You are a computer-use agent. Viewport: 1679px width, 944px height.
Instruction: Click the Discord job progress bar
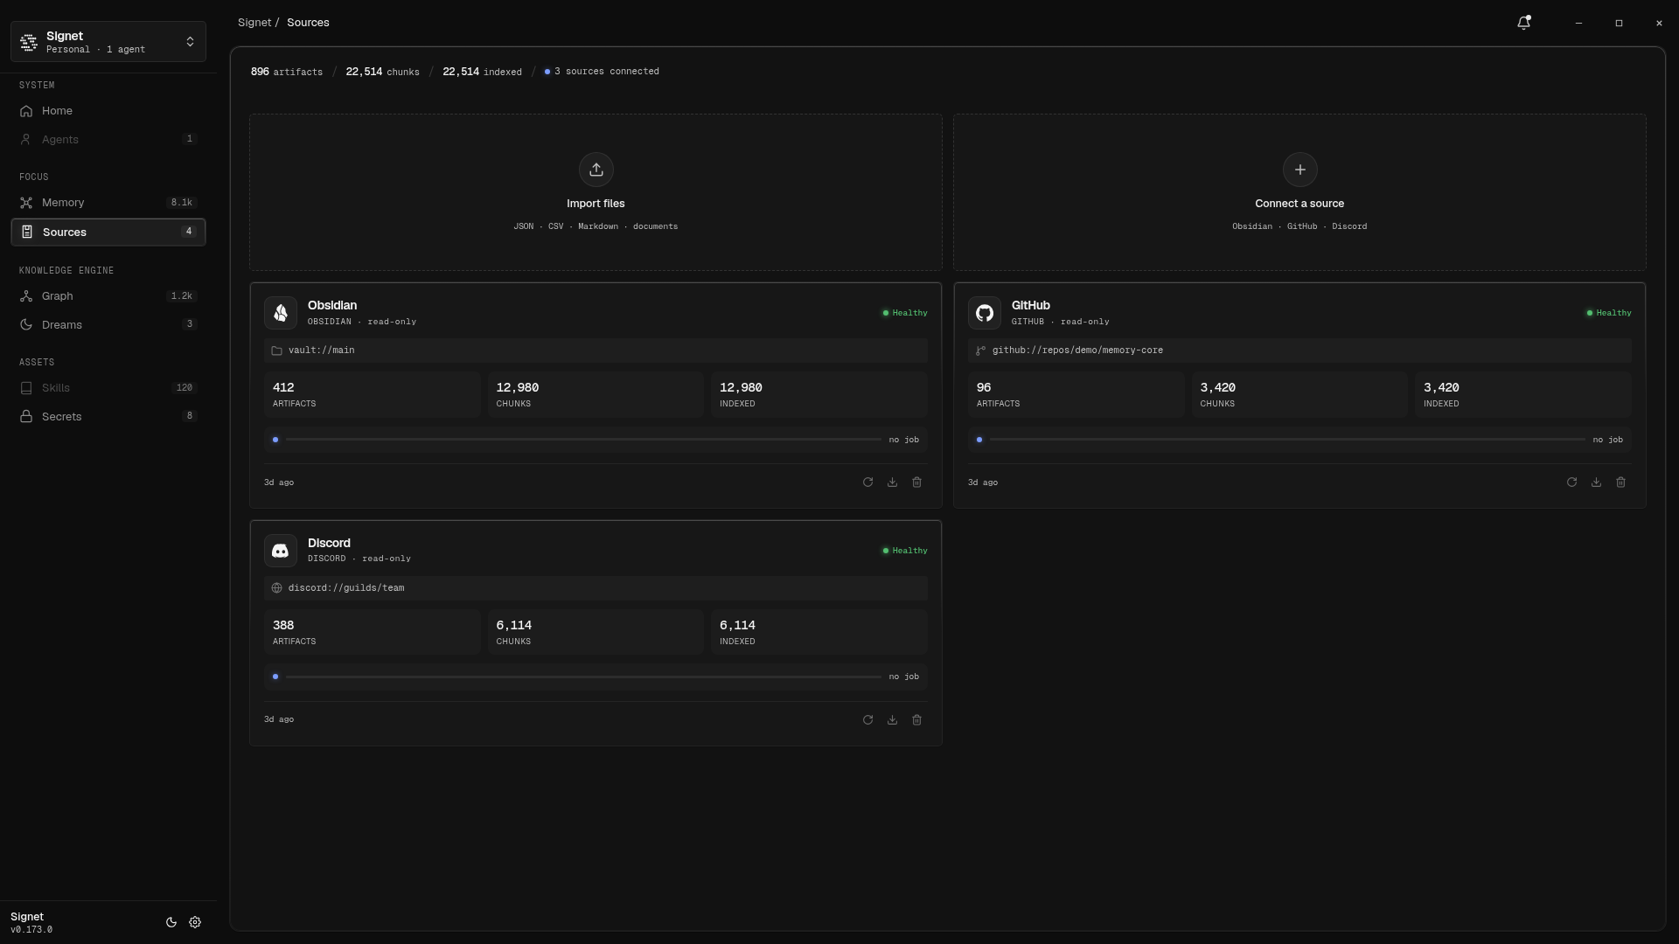[x=583, y=677]
